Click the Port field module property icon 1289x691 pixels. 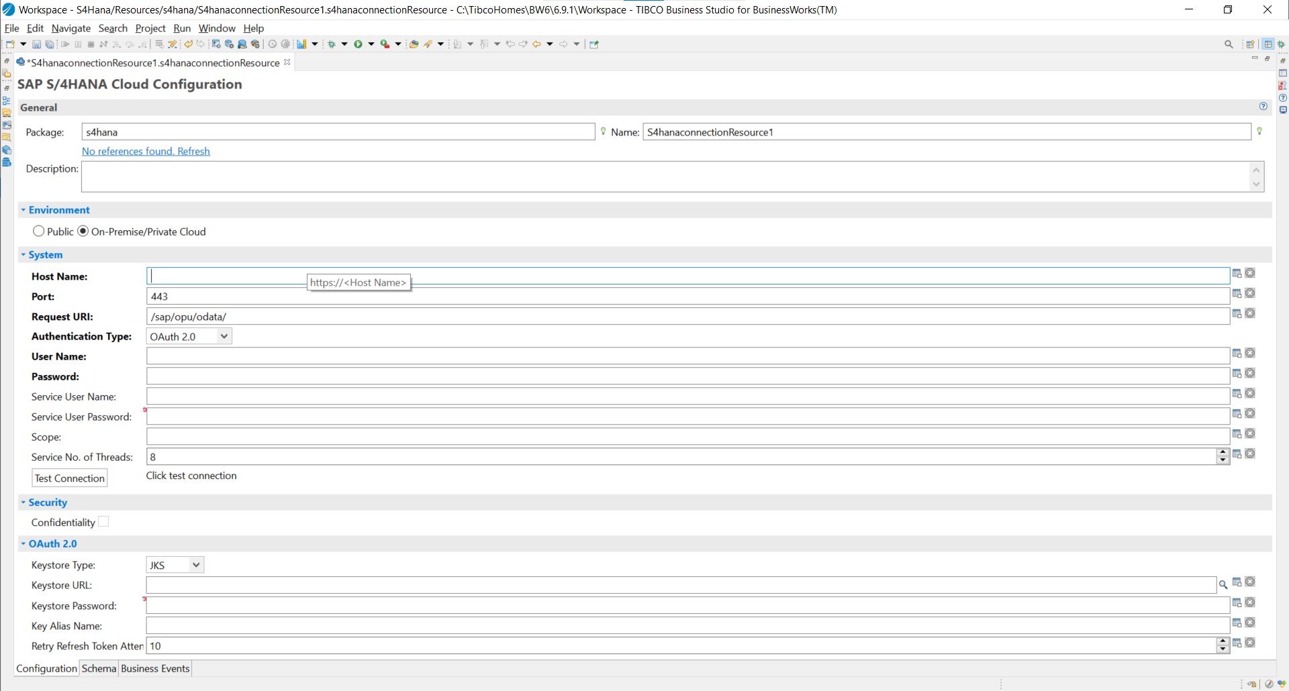(x=1237, y=293)
